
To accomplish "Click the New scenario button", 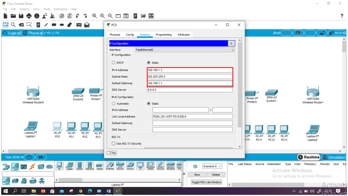I will click(x=197, y=175).
